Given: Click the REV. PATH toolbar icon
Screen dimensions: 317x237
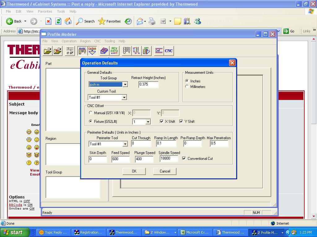Looking at the screenshot, I should [x=114, y=51].
